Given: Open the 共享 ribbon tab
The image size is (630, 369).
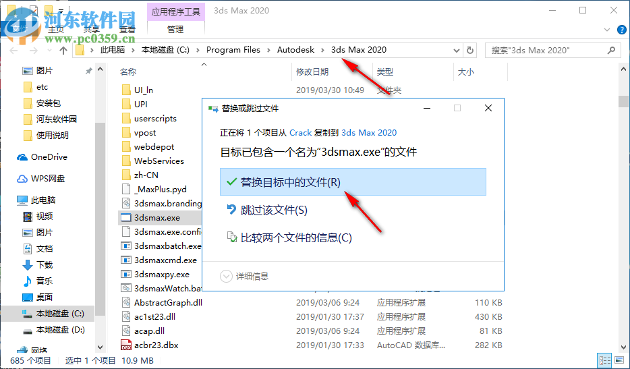Looking at the screenshot, I should pos(92,29).
